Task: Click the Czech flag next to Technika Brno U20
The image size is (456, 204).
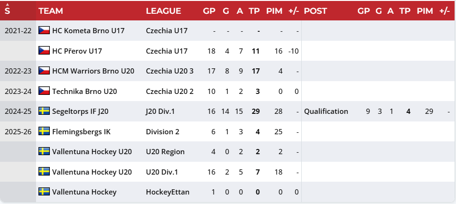Action: (x=44, y=91)
